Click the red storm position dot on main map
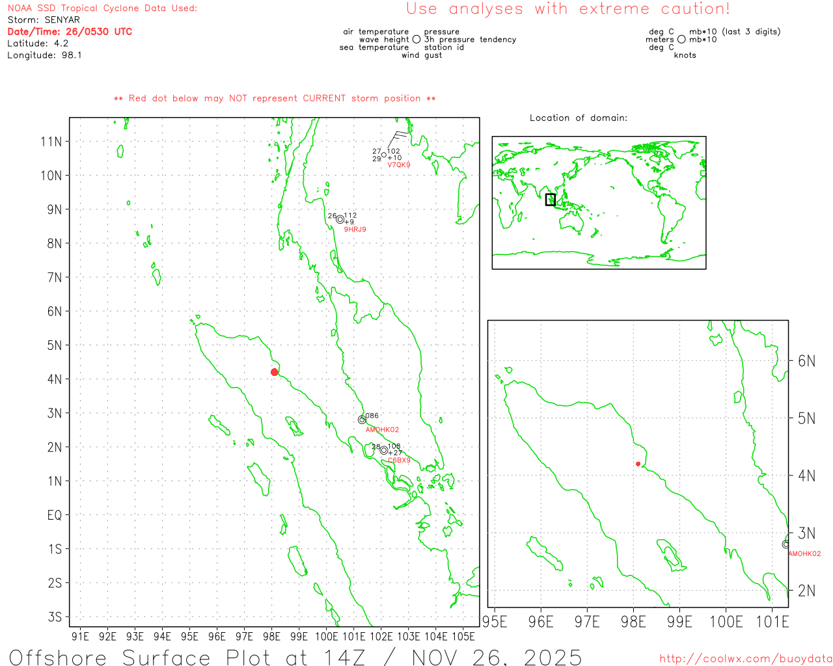The image size is (833, 666). [x=275, y=372]
